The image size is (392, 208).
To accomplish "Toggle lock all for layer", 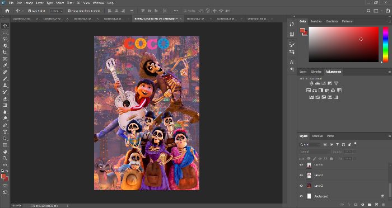I will tap(332, 159).
